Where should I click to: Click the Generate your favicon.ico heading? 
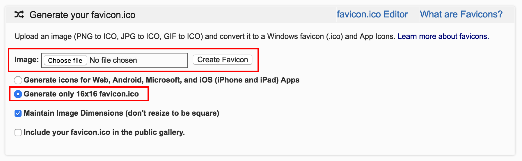tap(82, 15)
